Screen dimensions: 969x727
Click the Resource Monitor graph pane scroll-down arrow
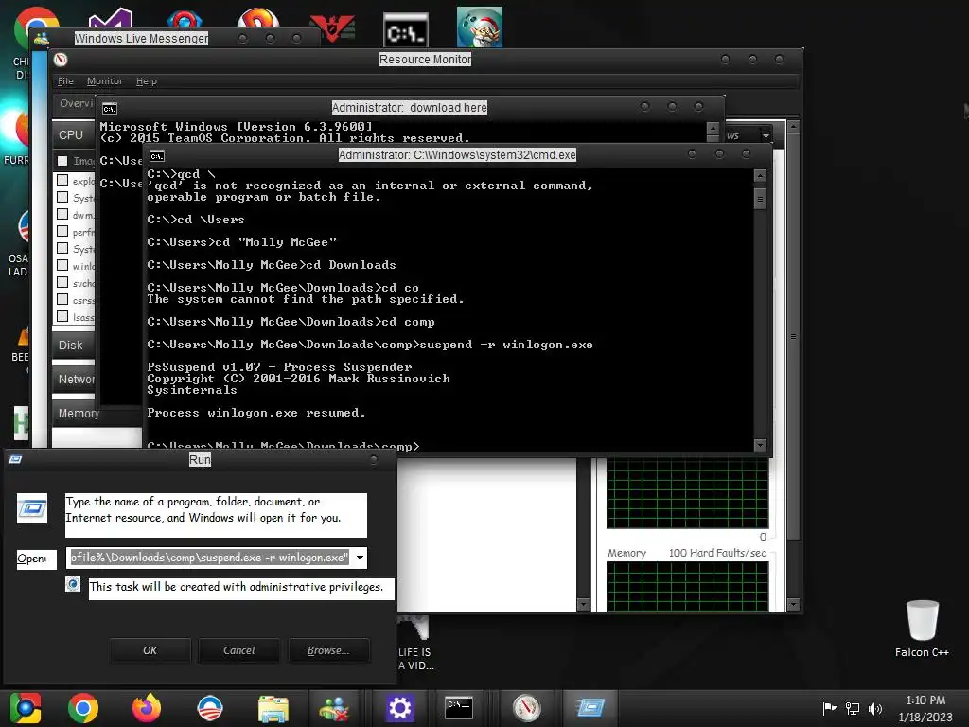click(794, 604)
